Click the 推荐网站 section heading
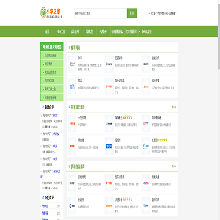Viewport: 220px width, 220px height. tap(76, 48)
